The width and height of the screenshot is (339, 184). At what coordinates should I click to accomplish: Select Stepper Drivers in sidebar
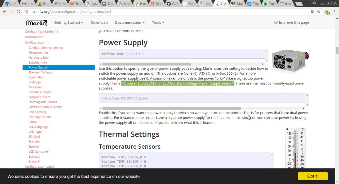click(39, 97)
